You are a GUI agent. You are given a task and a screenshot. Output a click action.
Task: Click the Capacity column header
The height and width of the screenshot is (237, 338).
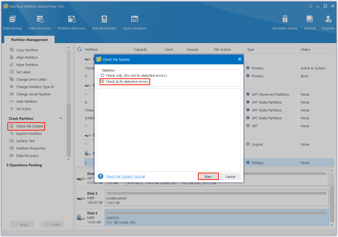[141, 49]
